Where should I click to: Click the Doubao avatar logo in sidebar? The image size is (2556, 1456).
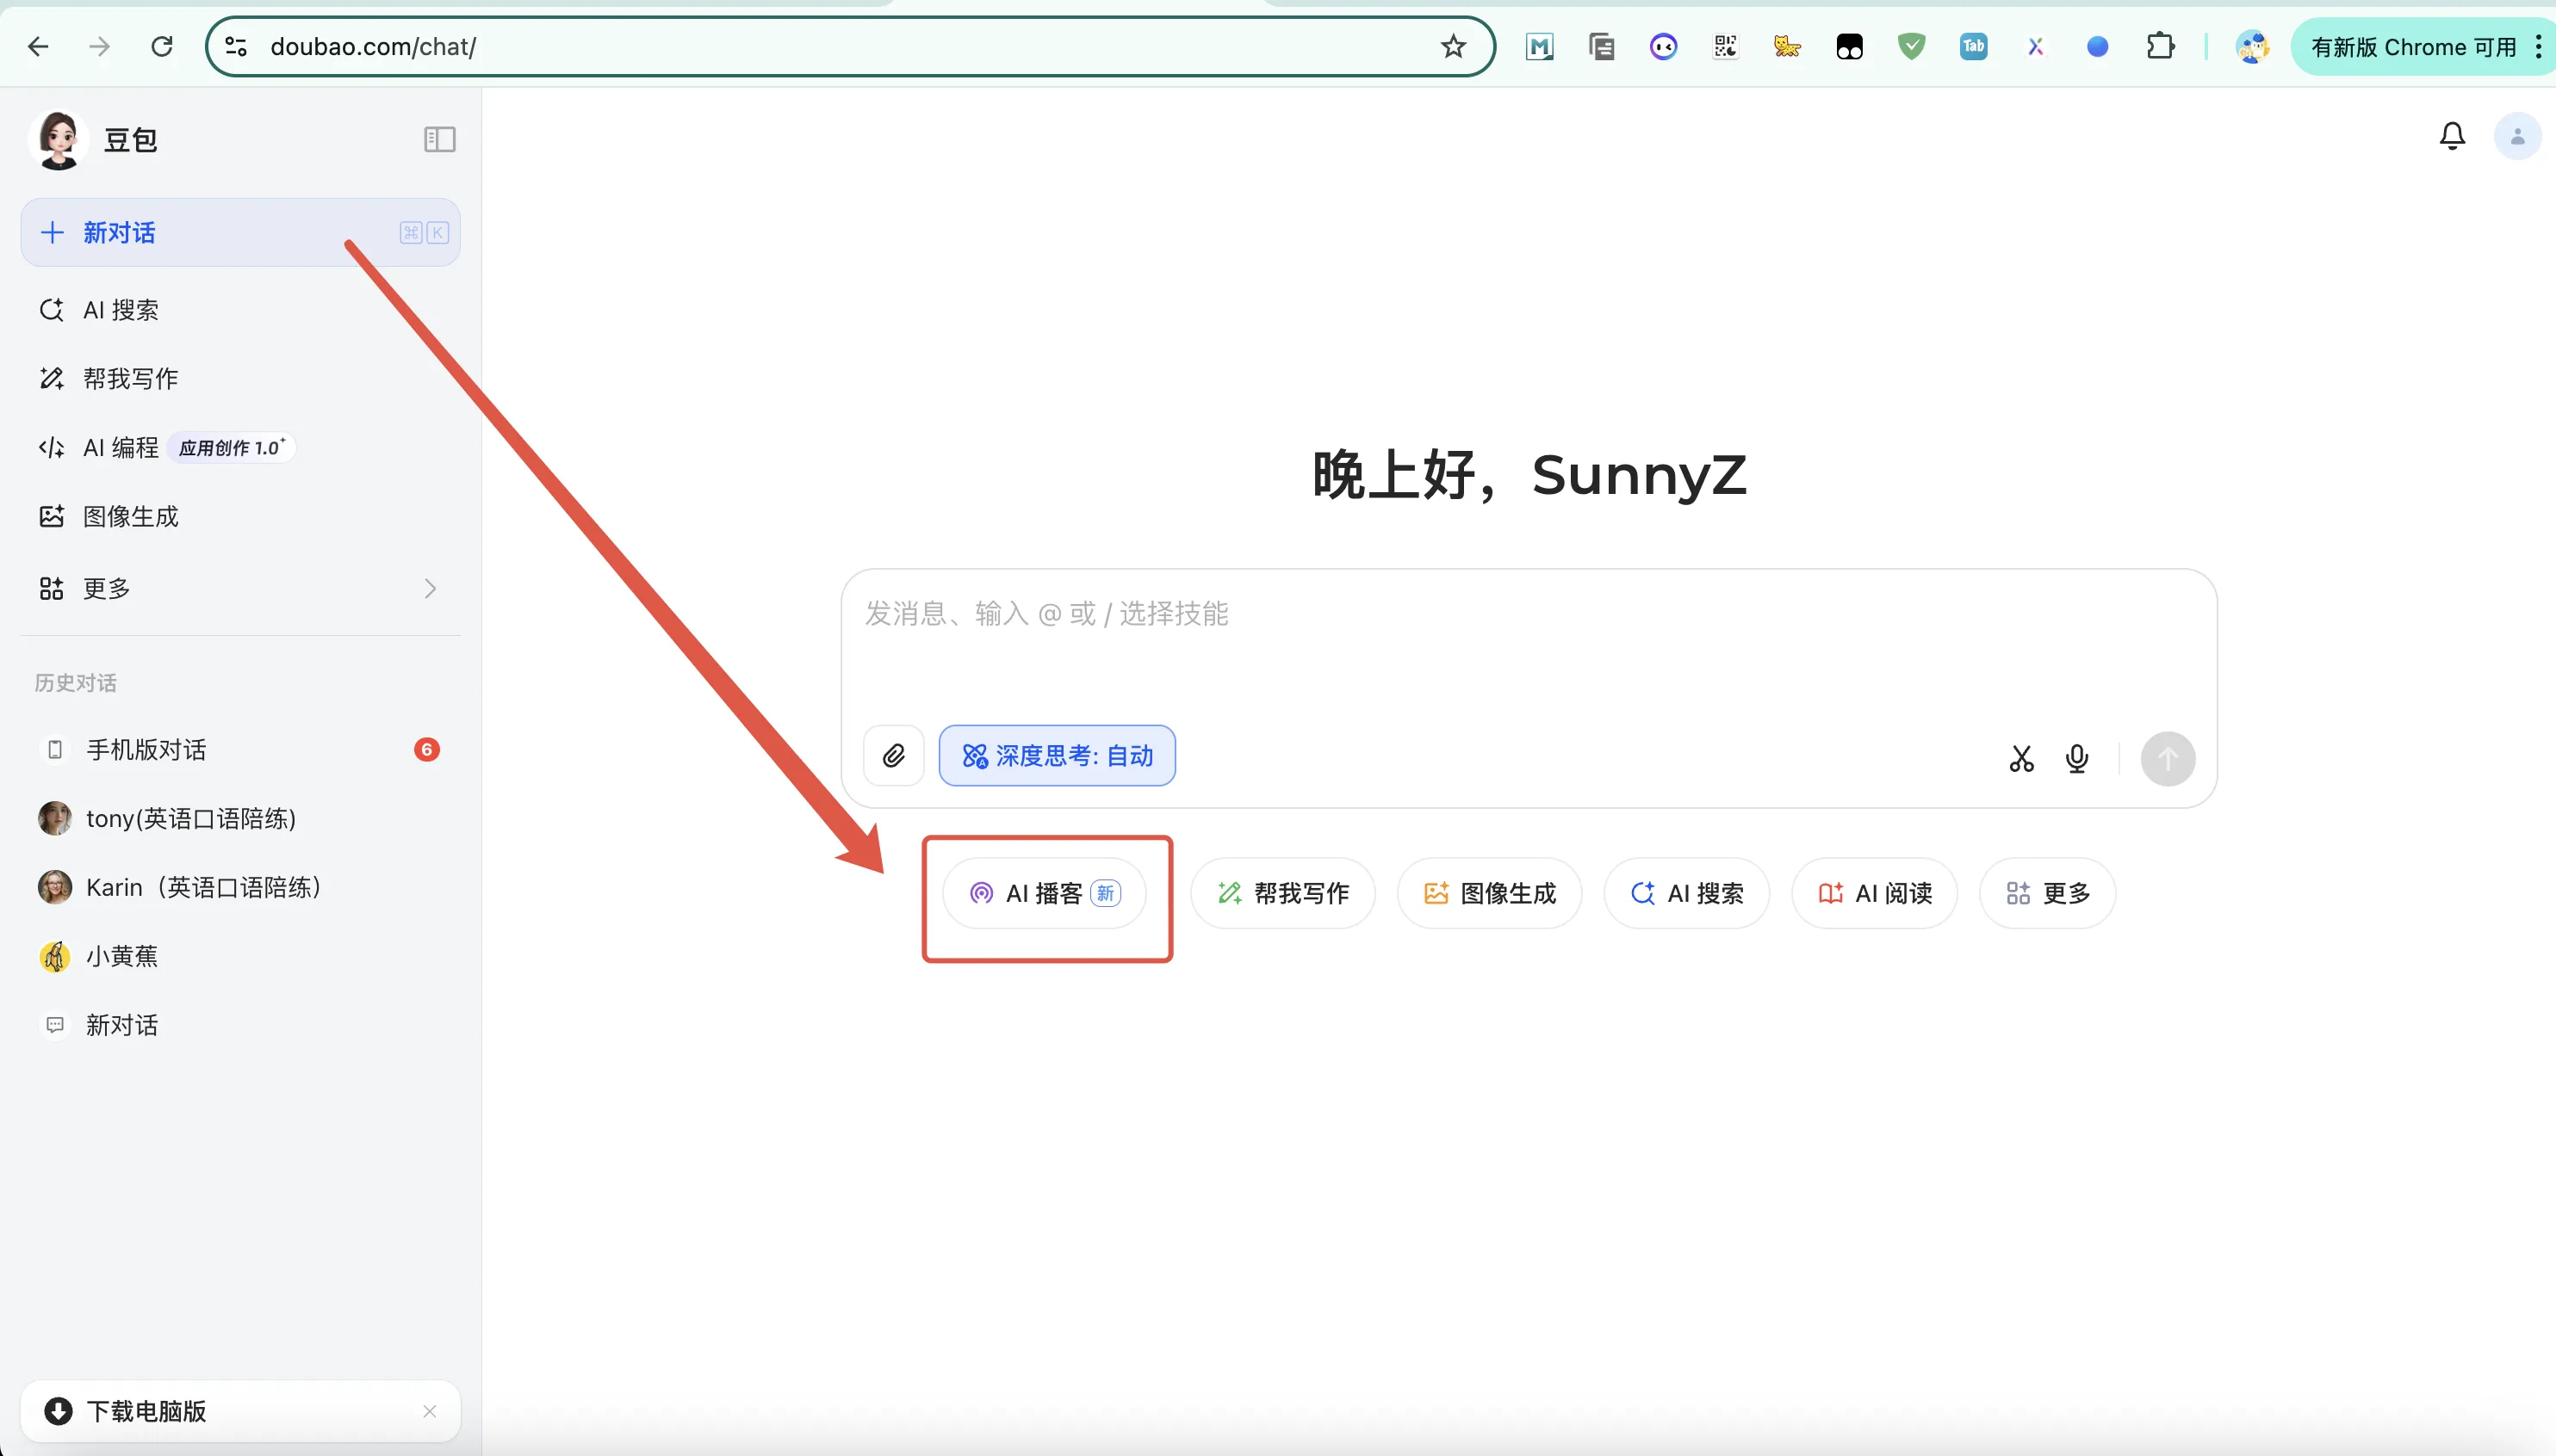(x=59, y=140)
